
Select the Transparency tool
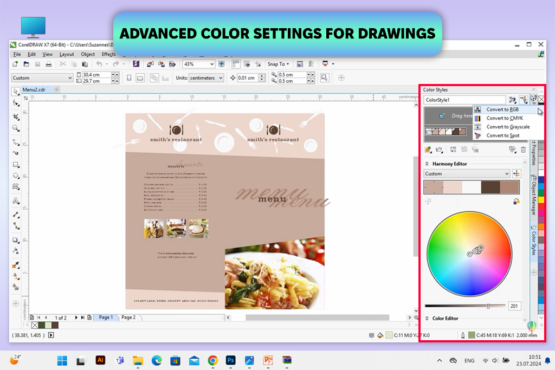(x=16, y=251)
